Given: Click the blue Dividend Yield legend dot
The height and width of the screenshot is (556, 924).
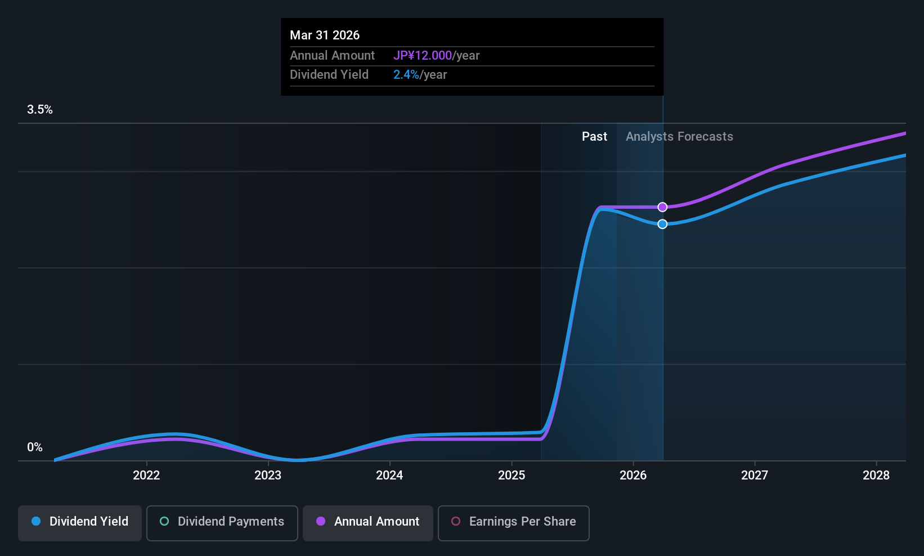Looking at the screenshot, I should [36, 521].
